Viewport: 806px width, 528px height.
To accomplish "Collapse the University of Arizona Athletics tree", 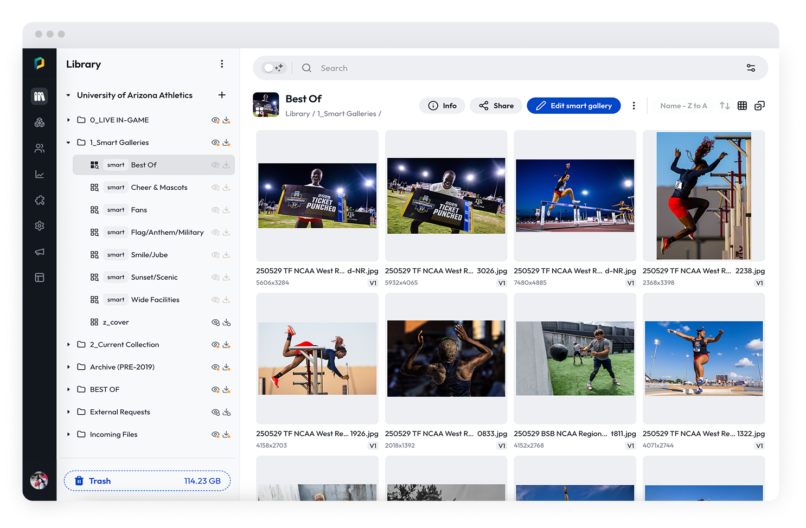I will point(68,95).
